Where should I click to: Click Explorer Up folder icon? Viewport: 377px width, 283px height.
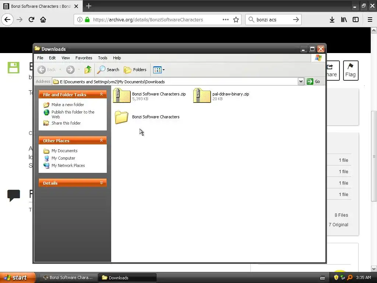click(x=88, y=70)
